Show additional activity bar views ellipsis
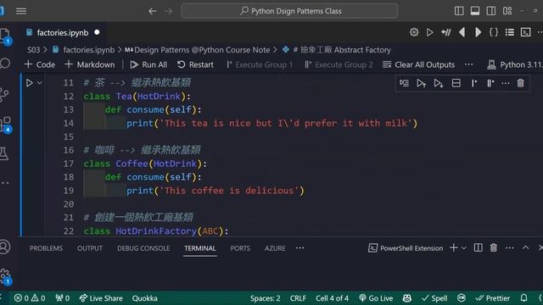The height and width of the screenshot is (305, 543). pos(5,183)
